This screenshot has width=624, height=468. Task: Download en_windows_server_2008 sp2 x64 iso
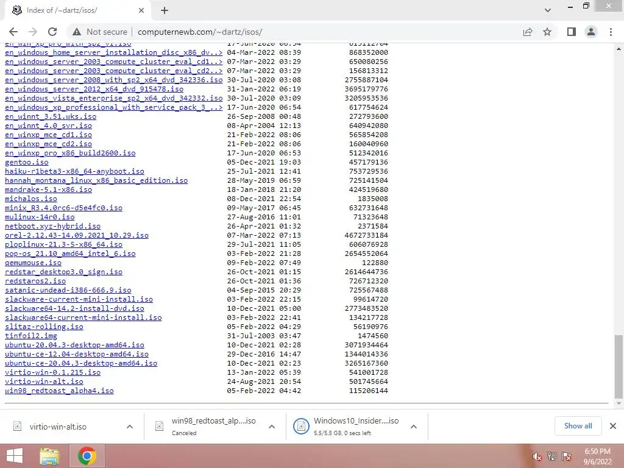(x=114, y=80)
